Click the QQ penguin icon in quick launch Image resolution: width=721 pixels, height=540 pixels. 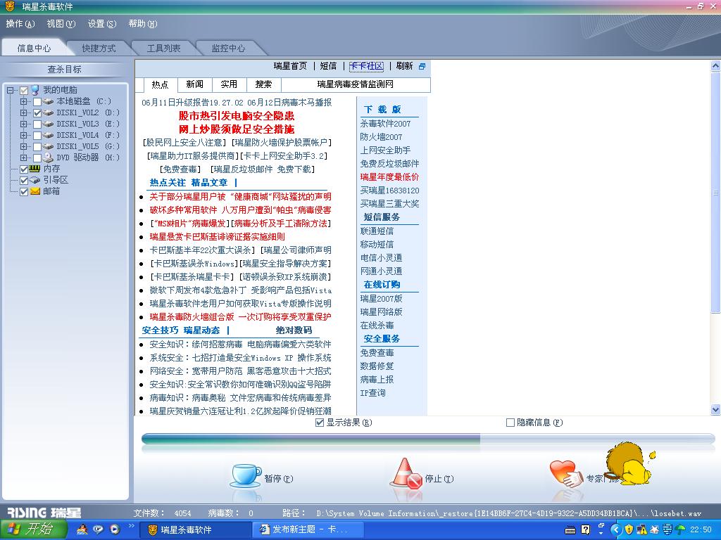click(x=82, y=529)
